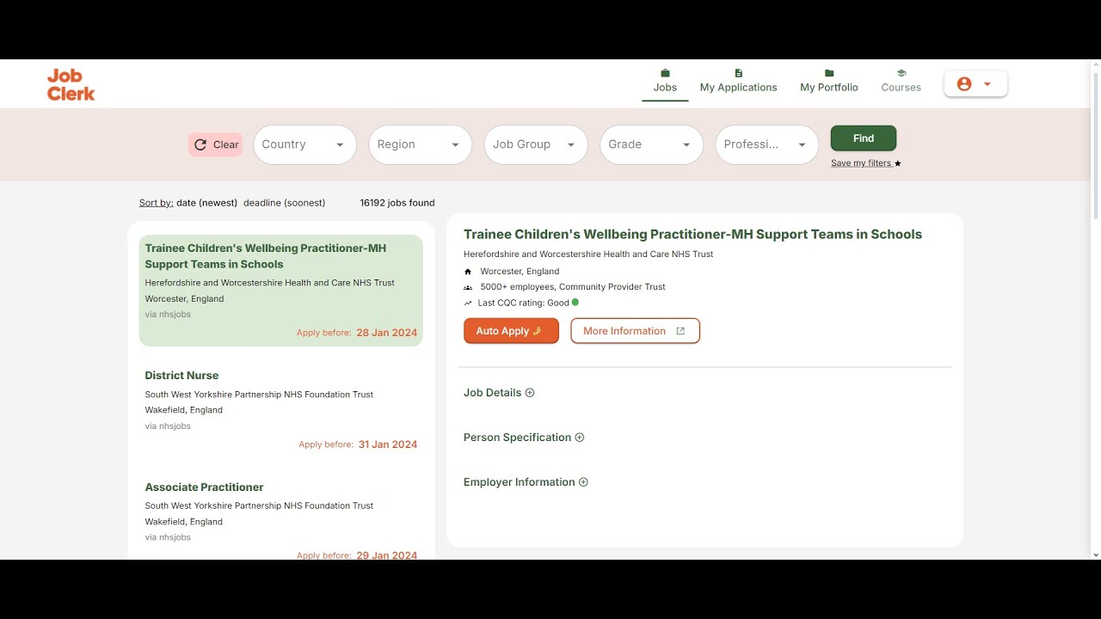Click the 'Sort by:' label
The image size is (1101, 619).
(x=156, y=203)
